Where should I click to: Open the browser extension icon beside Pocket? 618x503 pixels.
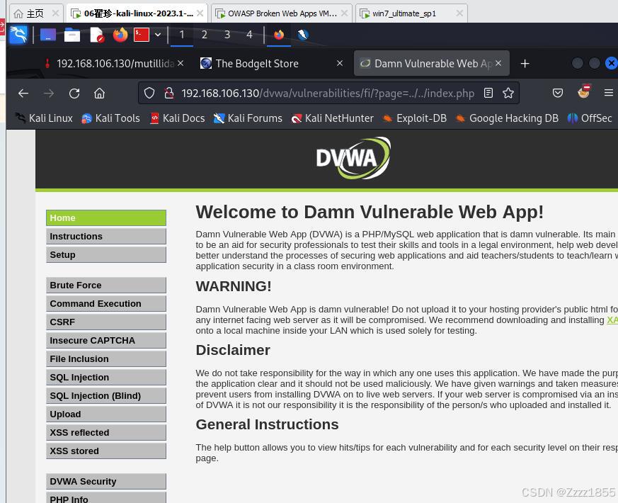tap(584, 91)
